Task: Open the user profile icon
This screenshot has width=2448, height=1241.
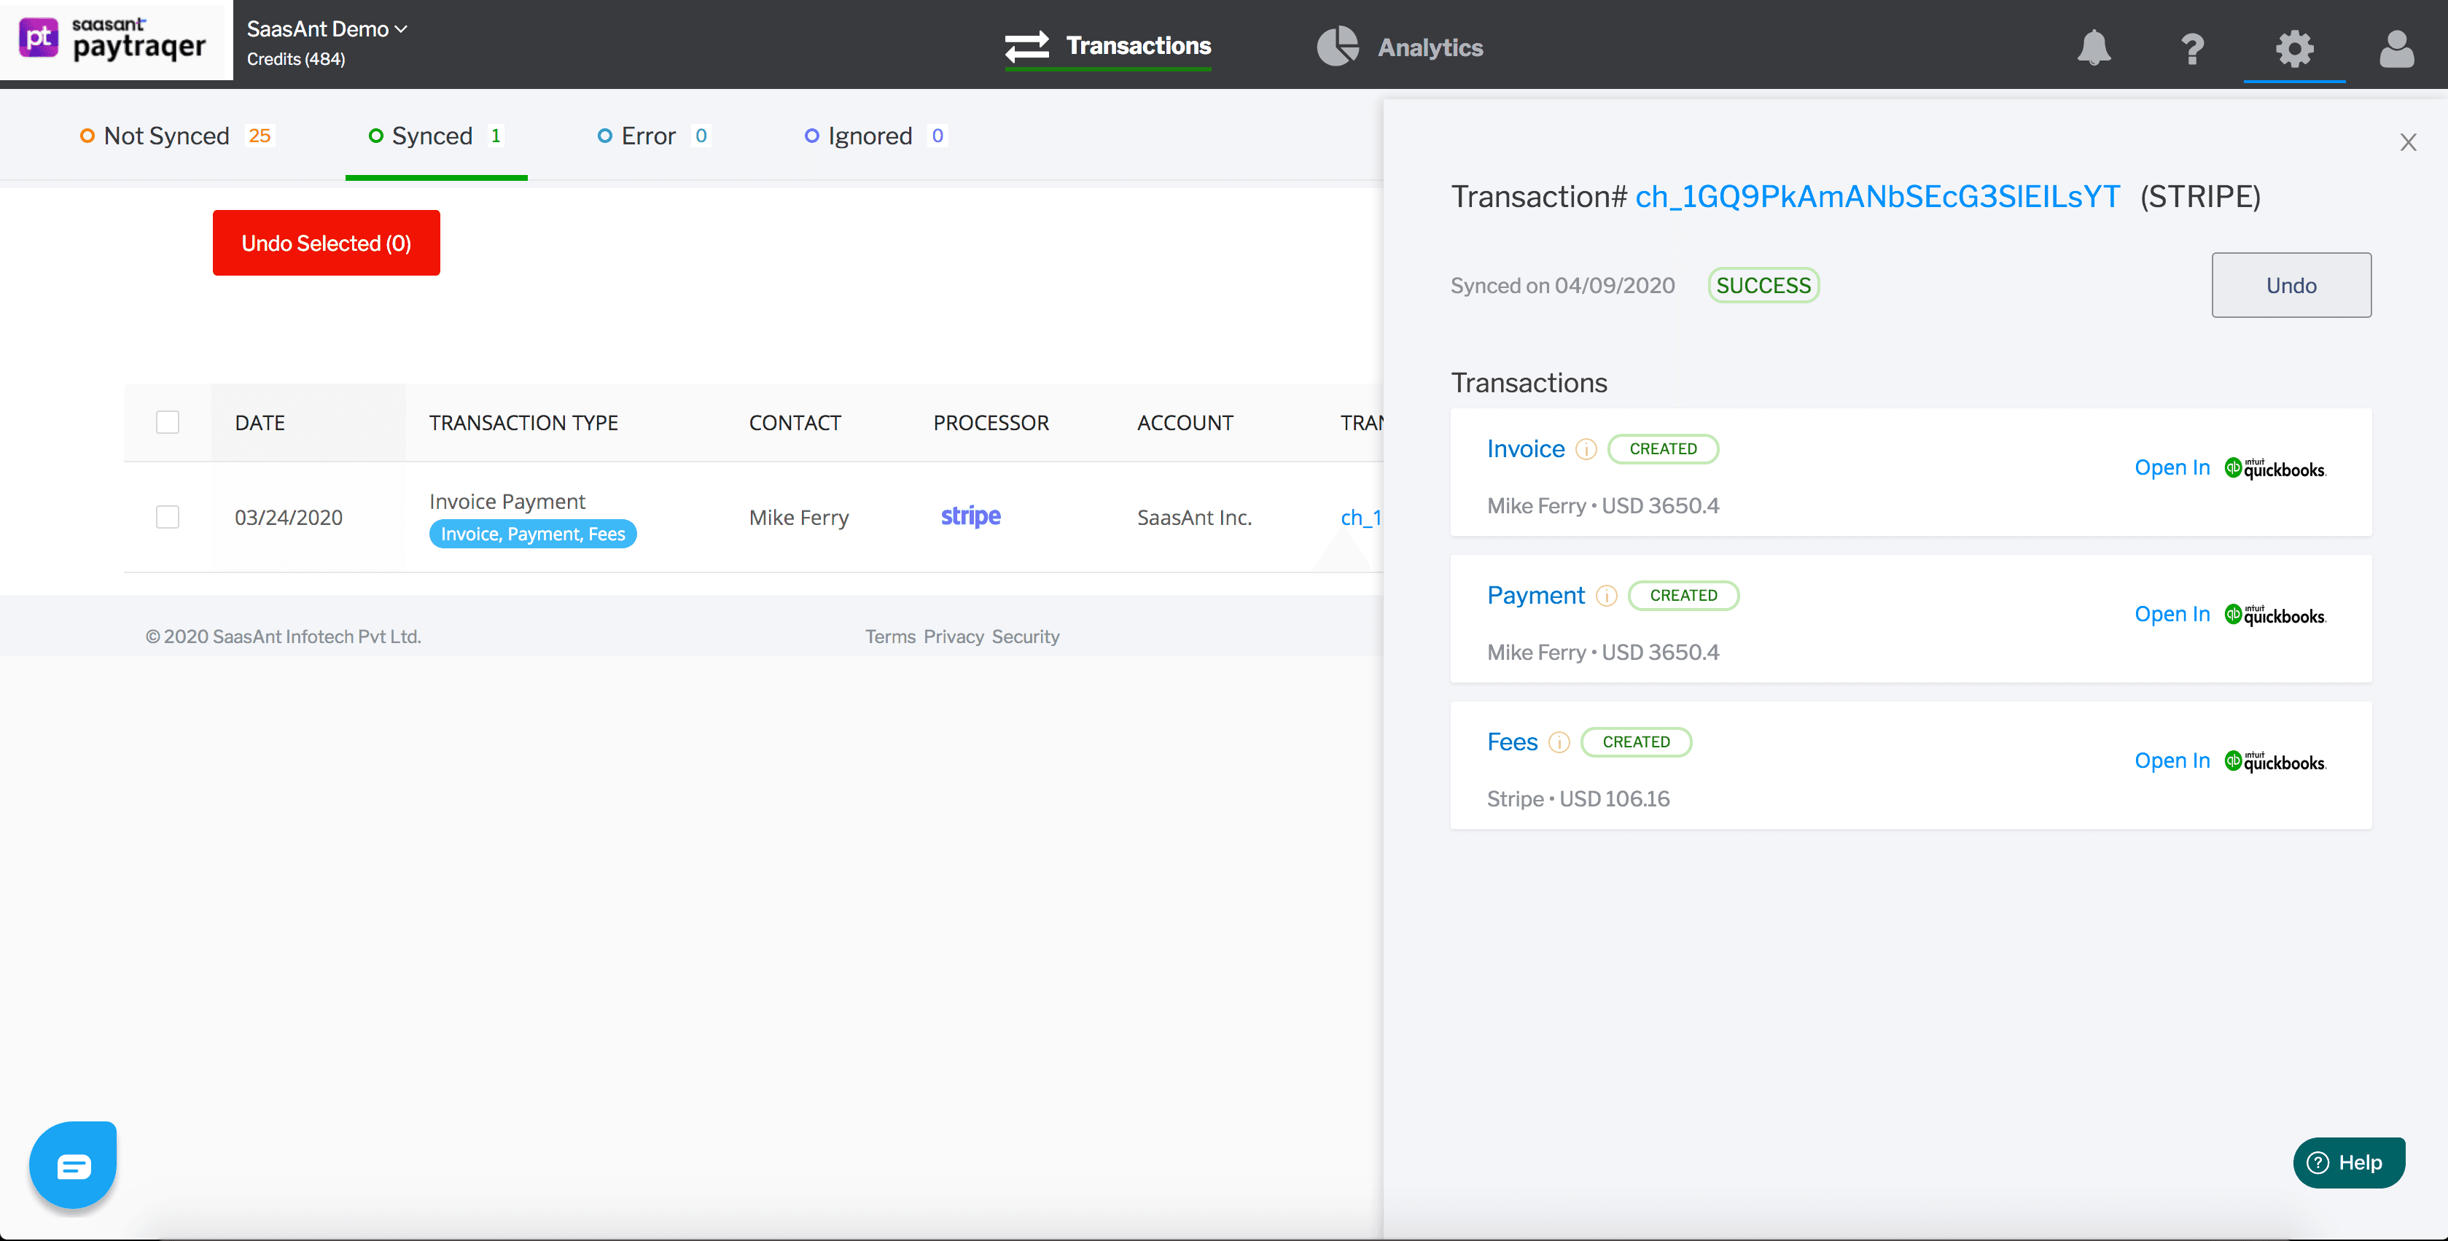Action: [x=2396, y=47]
